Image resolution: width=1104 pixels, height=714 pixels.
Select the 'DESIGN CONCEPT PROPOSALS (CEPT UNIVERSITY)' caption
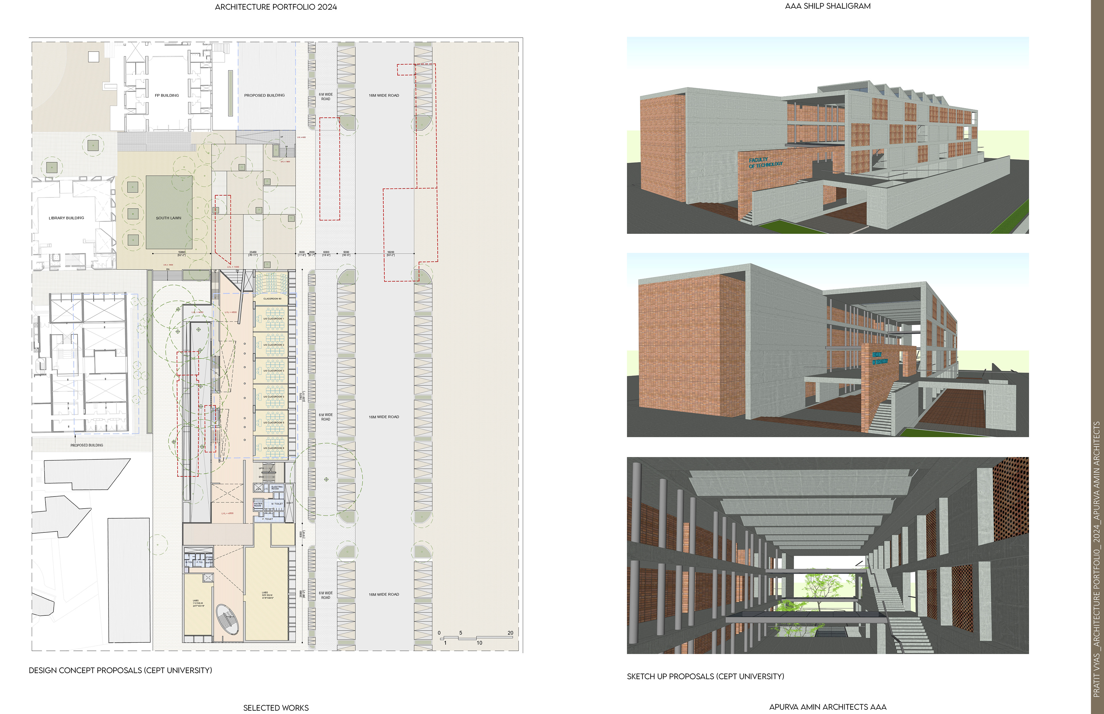tap(120, 670)
